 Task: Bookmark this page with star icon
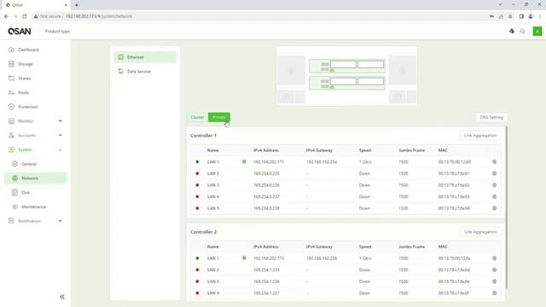tap(510, 16)
